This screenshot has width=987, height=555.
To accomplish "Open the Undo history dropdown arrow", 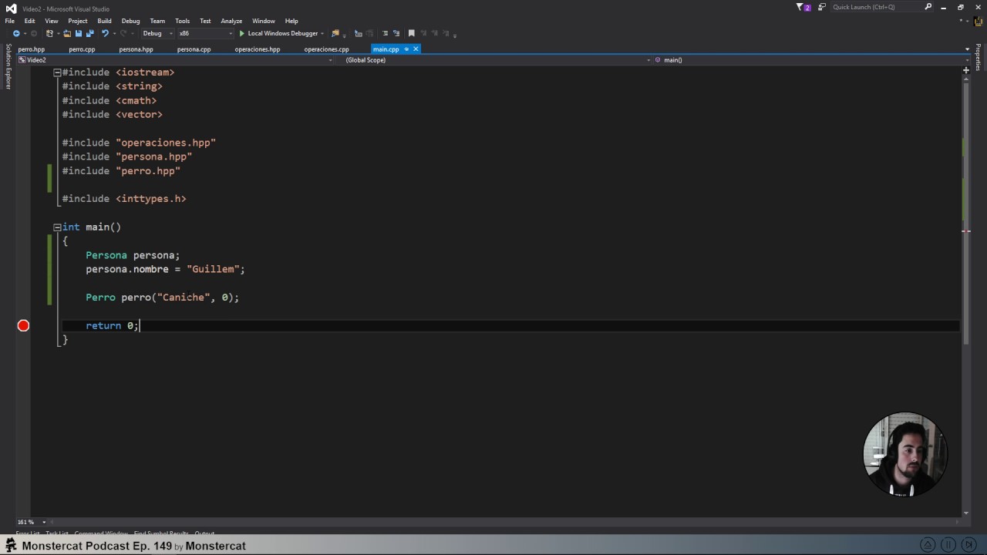I will coord(114,33).
